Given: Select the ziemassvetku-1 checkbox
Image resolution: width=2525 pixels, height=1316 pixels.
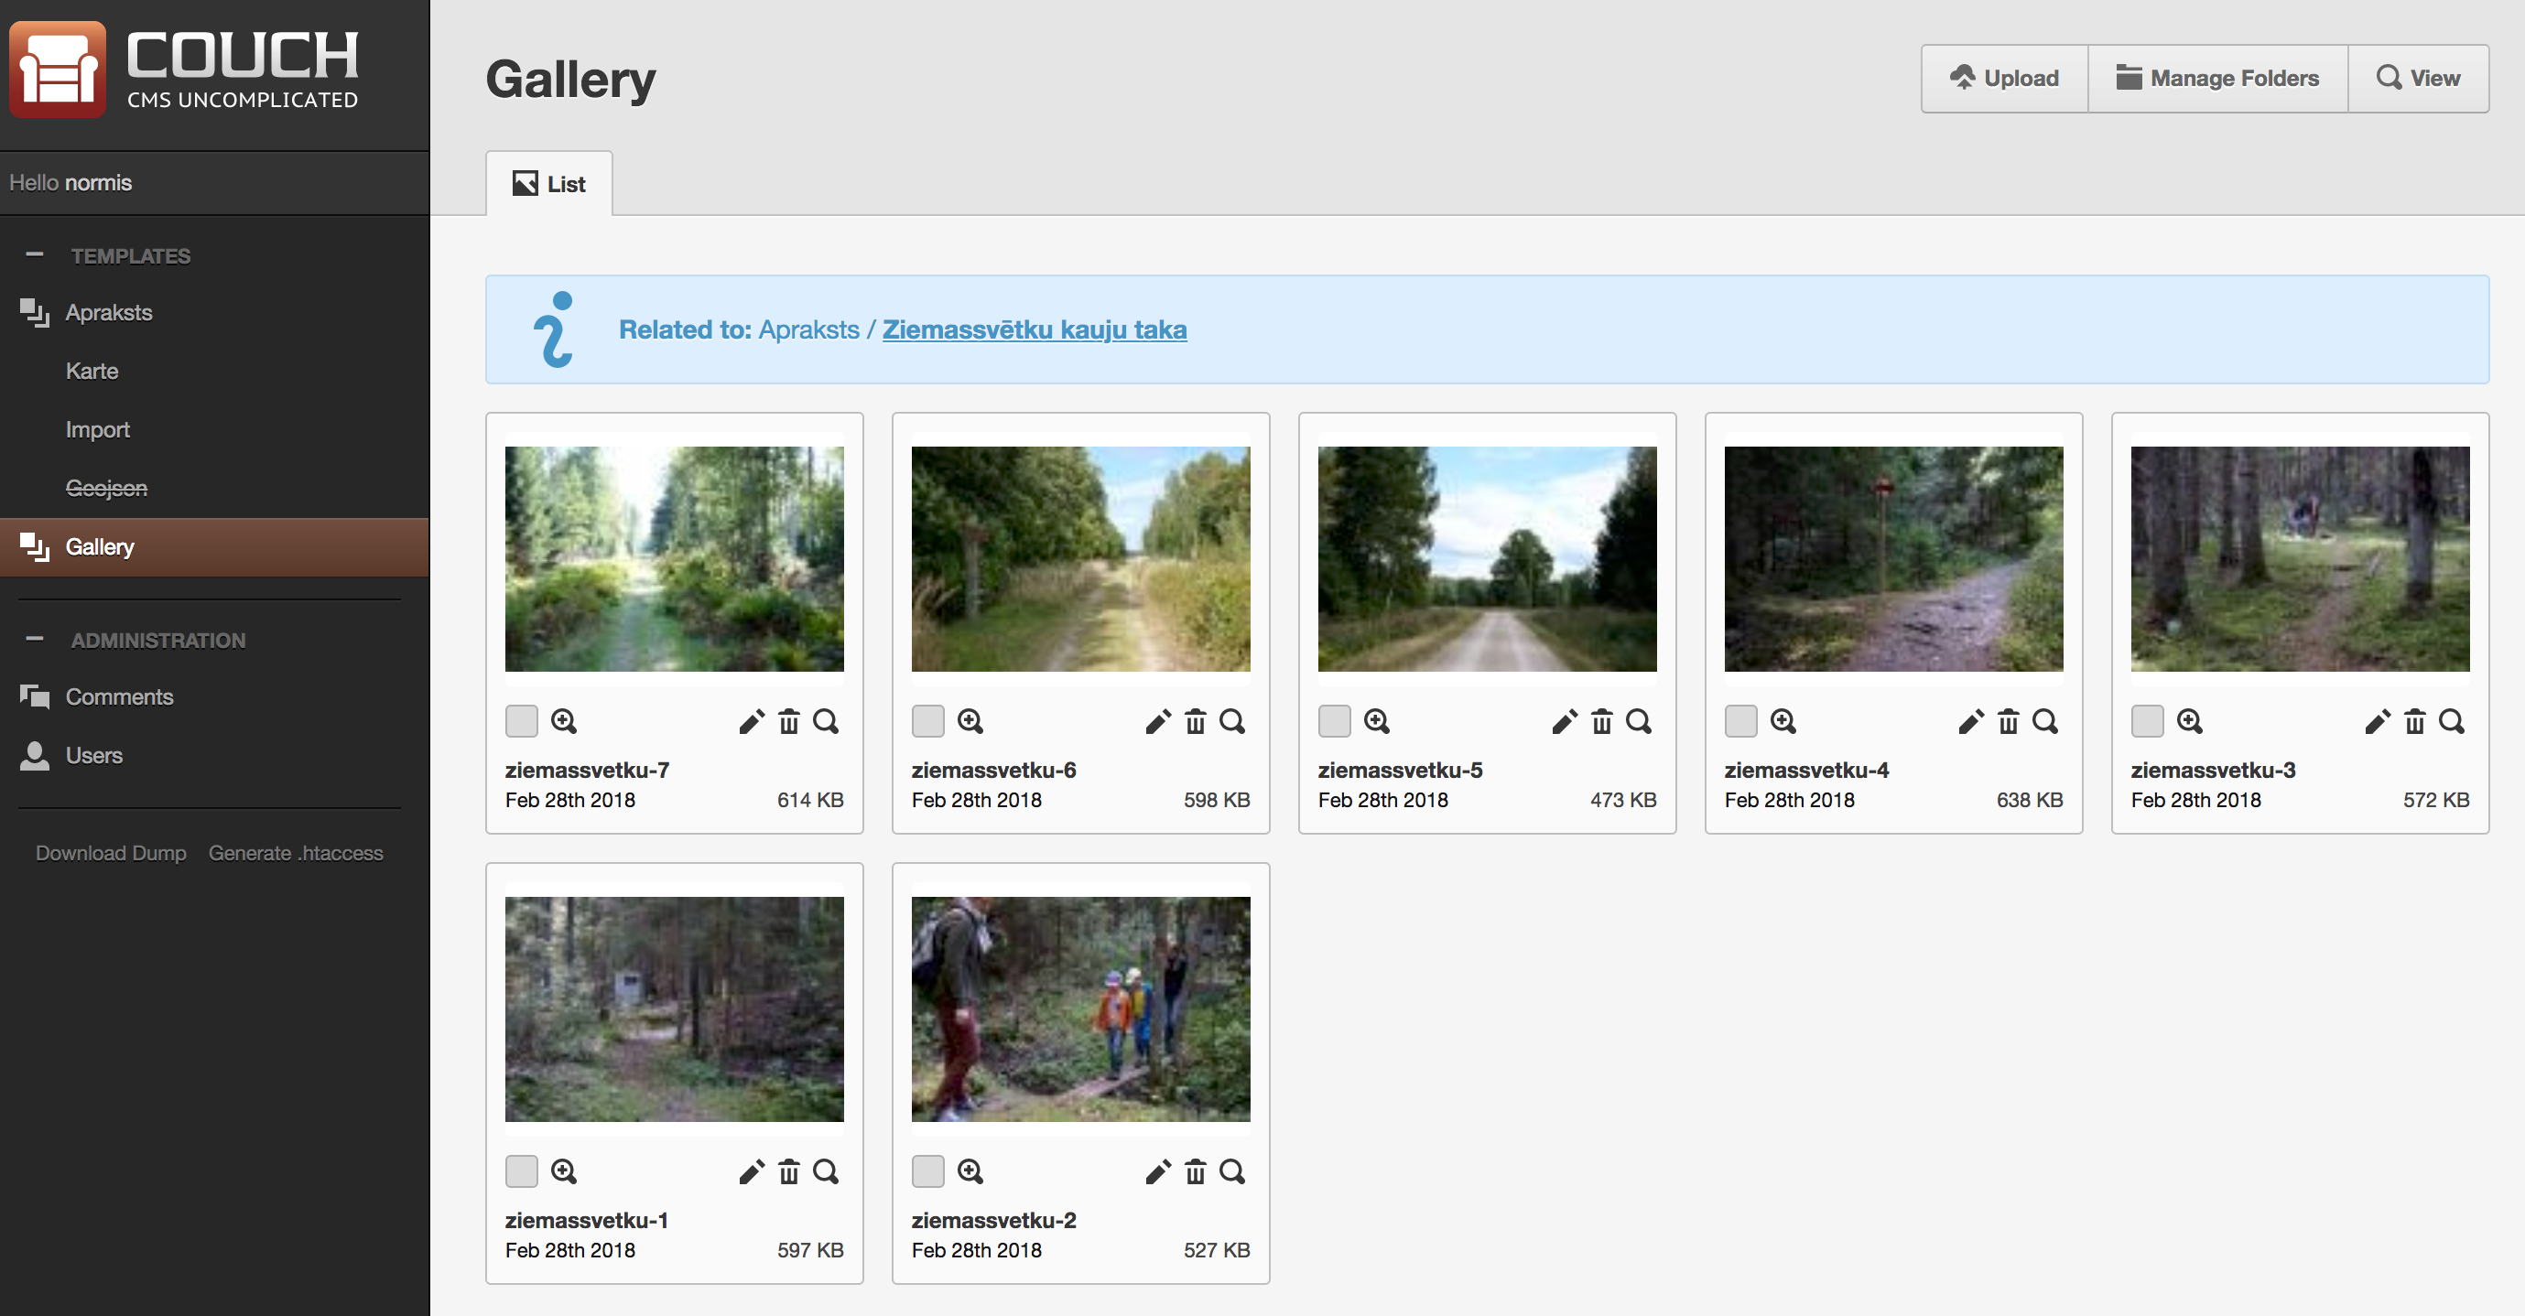Looking at the screenshot, I should [522, 1171].
